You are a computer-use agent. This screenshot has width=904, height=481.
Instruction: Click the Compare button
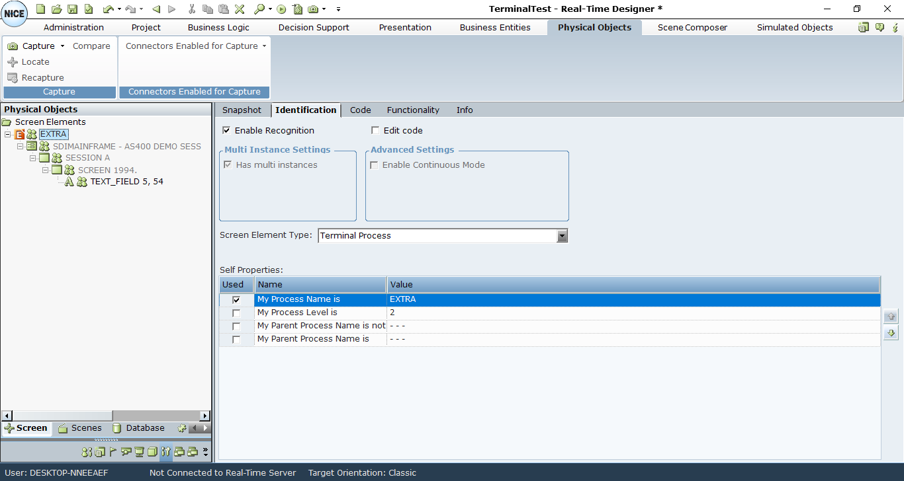(91, 46)
